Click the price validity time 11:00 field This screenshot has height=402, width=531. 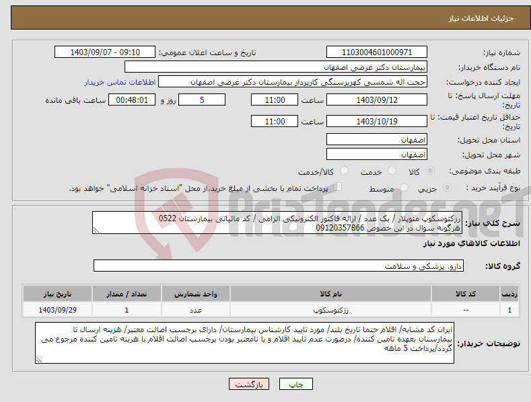click(x=275, y=121)
